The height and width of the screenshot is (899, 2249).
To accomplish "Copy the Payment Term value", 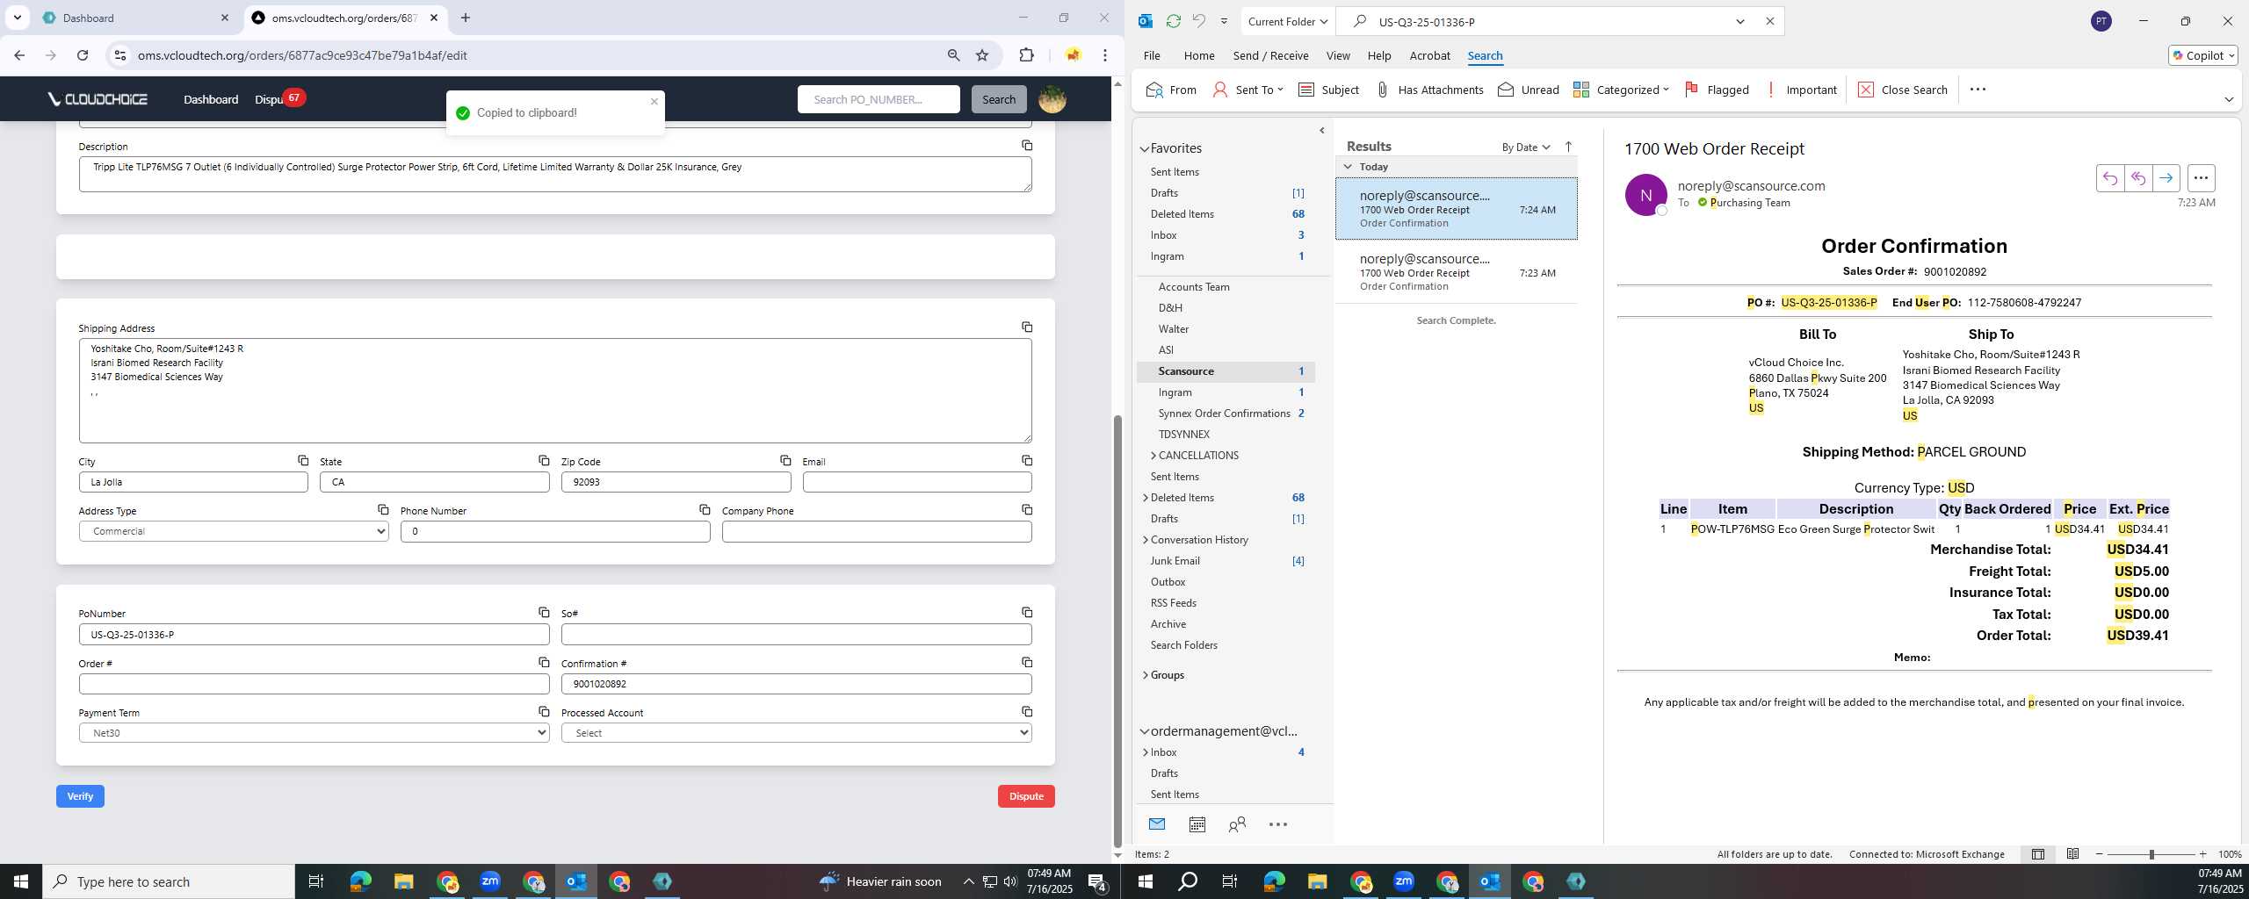I will (544, 712).
